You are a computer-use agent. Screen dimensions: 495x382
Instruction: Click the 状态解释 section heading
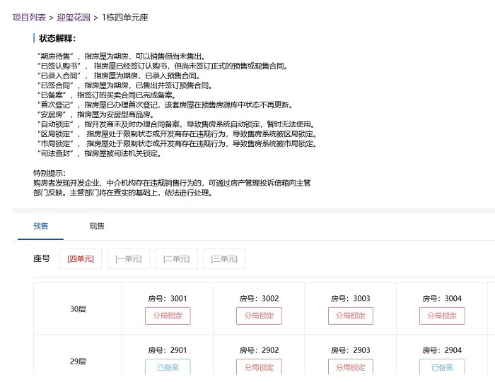click(x=57, y=38)
